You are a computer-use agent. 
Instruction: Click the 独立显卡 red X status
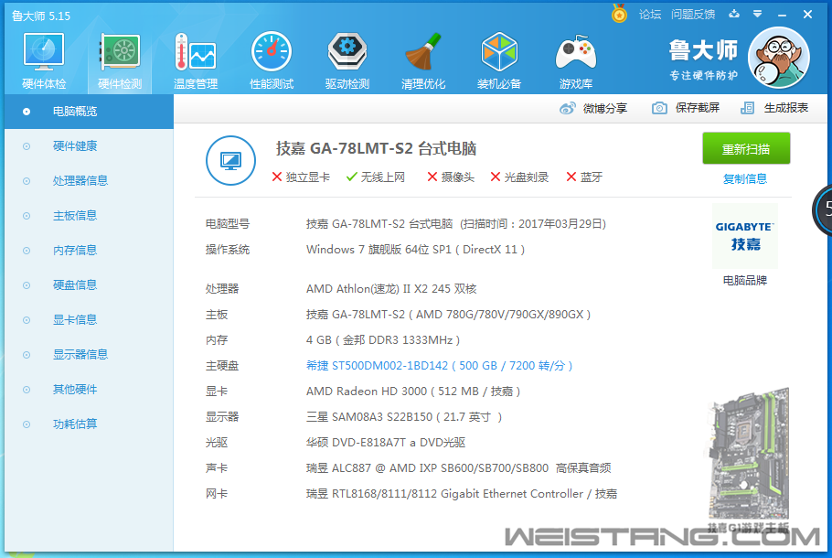[301, 177]
